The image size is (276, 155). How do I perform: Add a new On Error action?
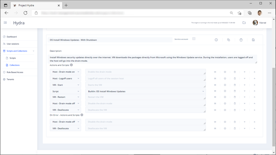(x=82, y=115)
